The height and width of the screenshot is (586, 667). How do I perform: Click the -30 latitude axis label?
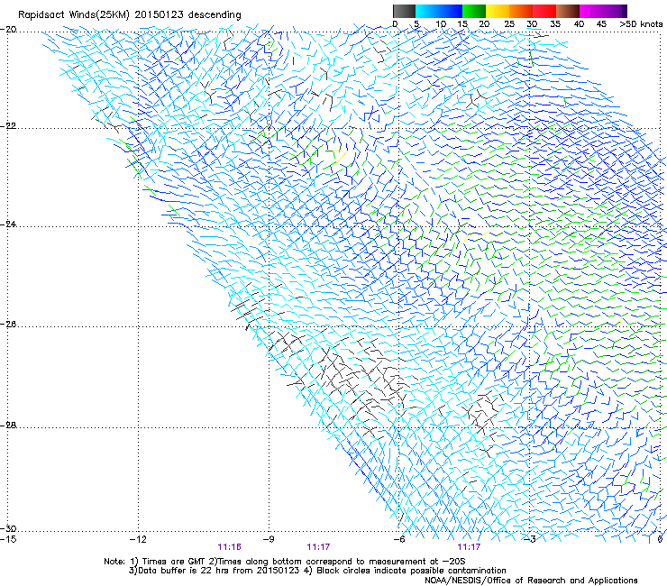point(8,528)
